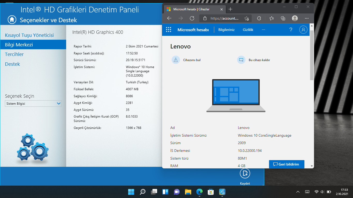Viewport: 353px width, 198px height.
Task: Click the Edge profile icon in toolbar
Action: [x=295, y=18]
